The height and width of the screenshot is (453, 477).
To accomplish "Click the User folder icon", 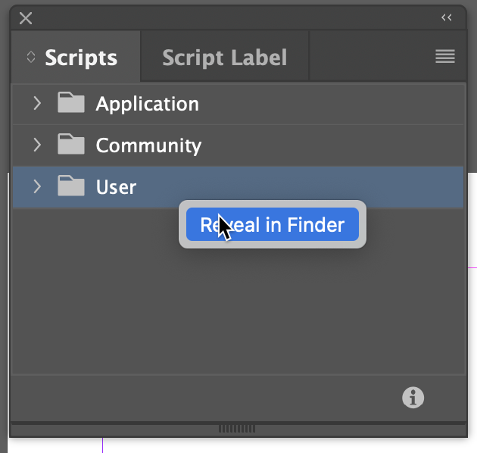I will (71, 186).
